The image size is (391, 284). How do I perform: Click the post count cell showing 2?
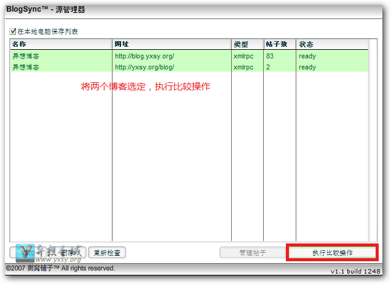tap(268, 67)
